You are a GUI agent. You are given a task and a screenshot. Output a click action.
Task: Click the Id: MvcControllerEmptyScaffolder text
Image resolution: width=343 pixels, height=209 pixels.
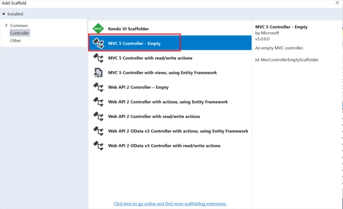pyautogui.click(x=287, y=60)
